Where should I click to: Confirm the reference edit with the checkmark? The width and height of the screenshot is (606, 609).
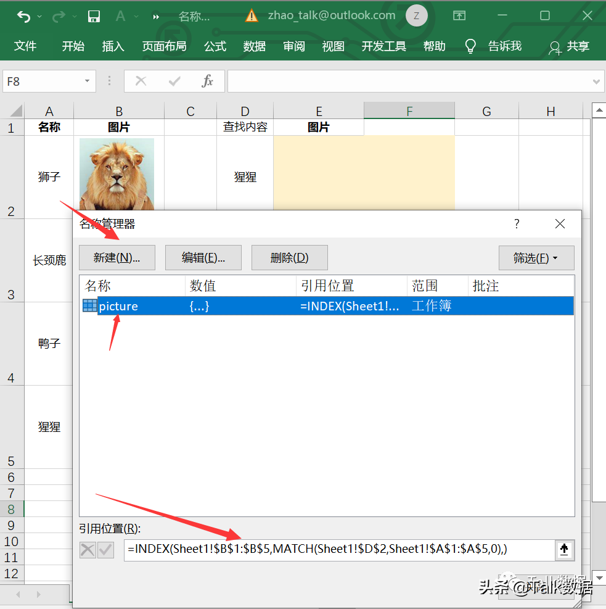[105, 550]
